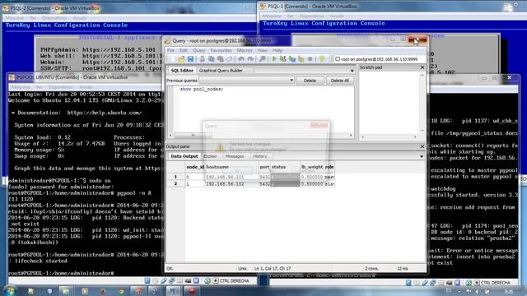
Task: Click the Scratch pad horizontal scrollbar
Action: 389,136
